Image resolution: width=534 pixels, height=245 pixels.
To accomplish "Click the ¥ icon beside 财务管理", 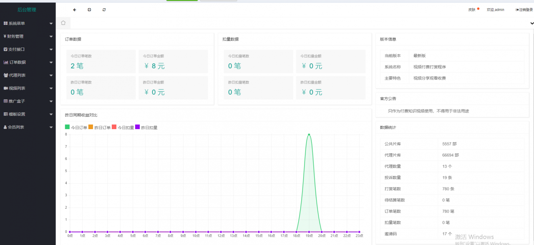I will [5, 36].
